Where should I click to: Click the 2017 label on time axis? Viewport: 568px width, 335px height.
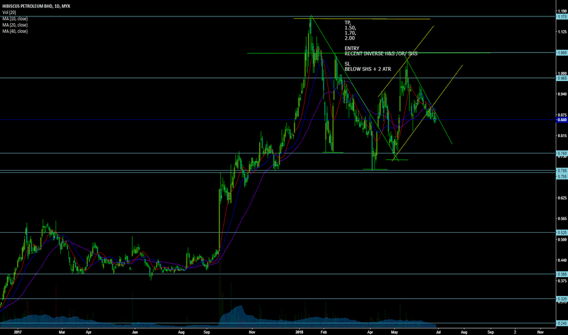[18, 332]
